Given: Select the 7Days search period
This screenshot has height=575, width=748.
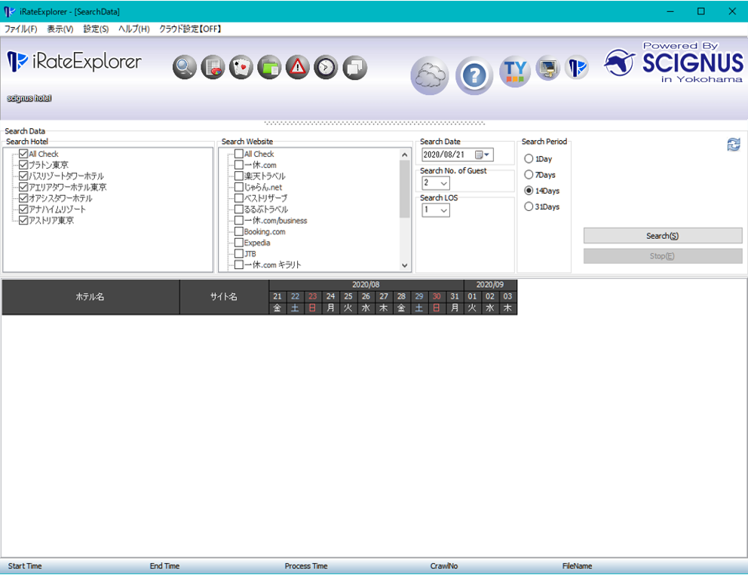Looking at the screenshot, I should 529,175.
